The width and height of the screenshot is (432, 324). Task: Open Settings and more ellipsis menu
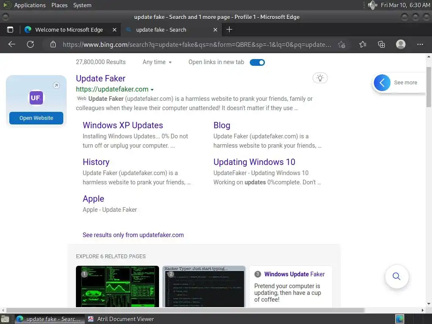pyautogui.click(x=420, y=44)
